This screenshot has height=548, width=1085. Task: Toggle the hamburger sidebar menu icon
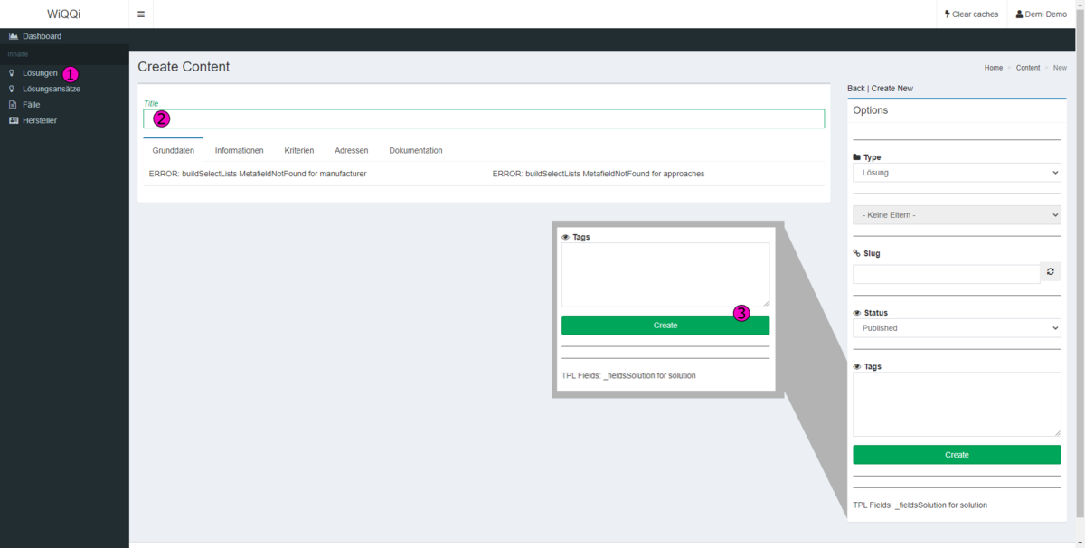[x=140, y=14]
